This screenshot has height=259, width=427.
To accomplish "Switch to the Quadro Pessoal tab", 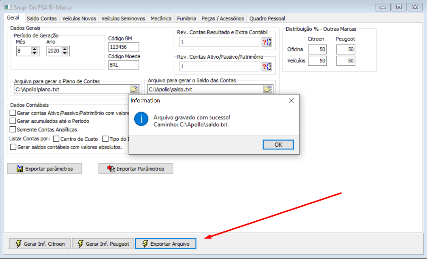I will (x=267, y=19).
